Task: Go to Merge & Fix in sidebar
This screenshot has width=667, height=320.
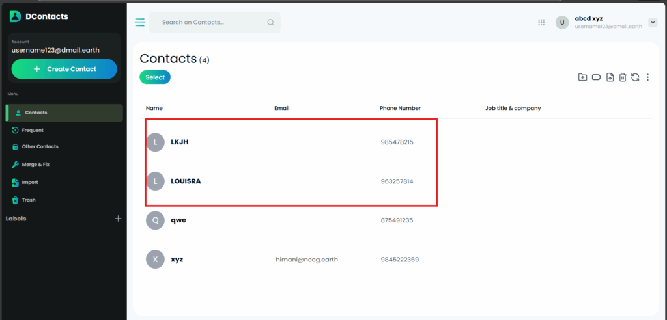Action: click(35, 165)
